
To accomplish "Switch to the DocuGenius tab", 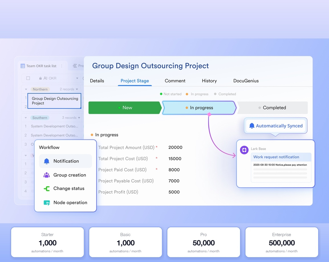I will pos(246,81).
